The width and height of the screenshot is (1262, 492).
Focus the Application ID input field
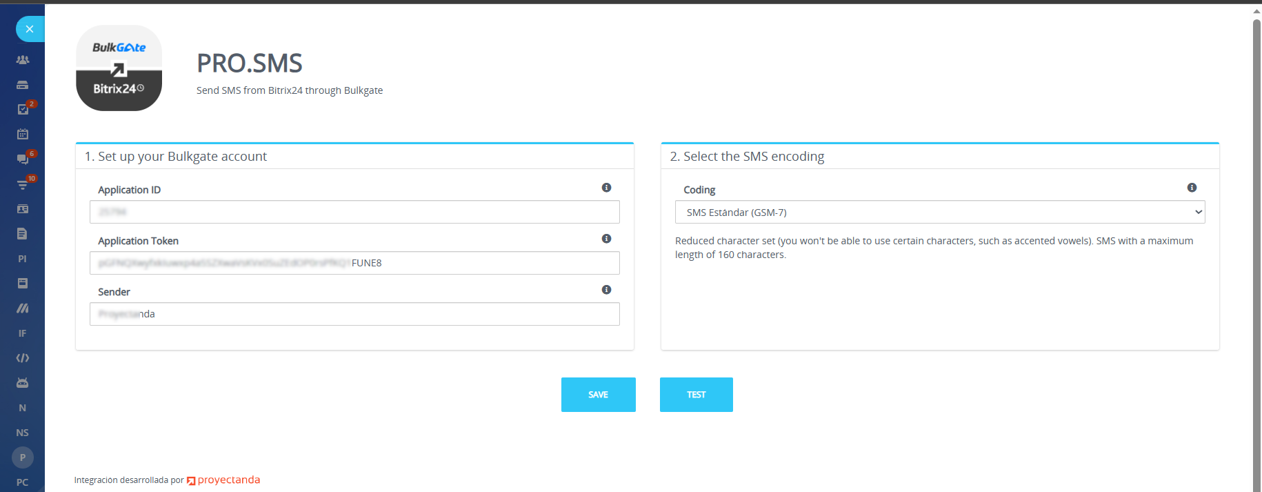point(354,213)
